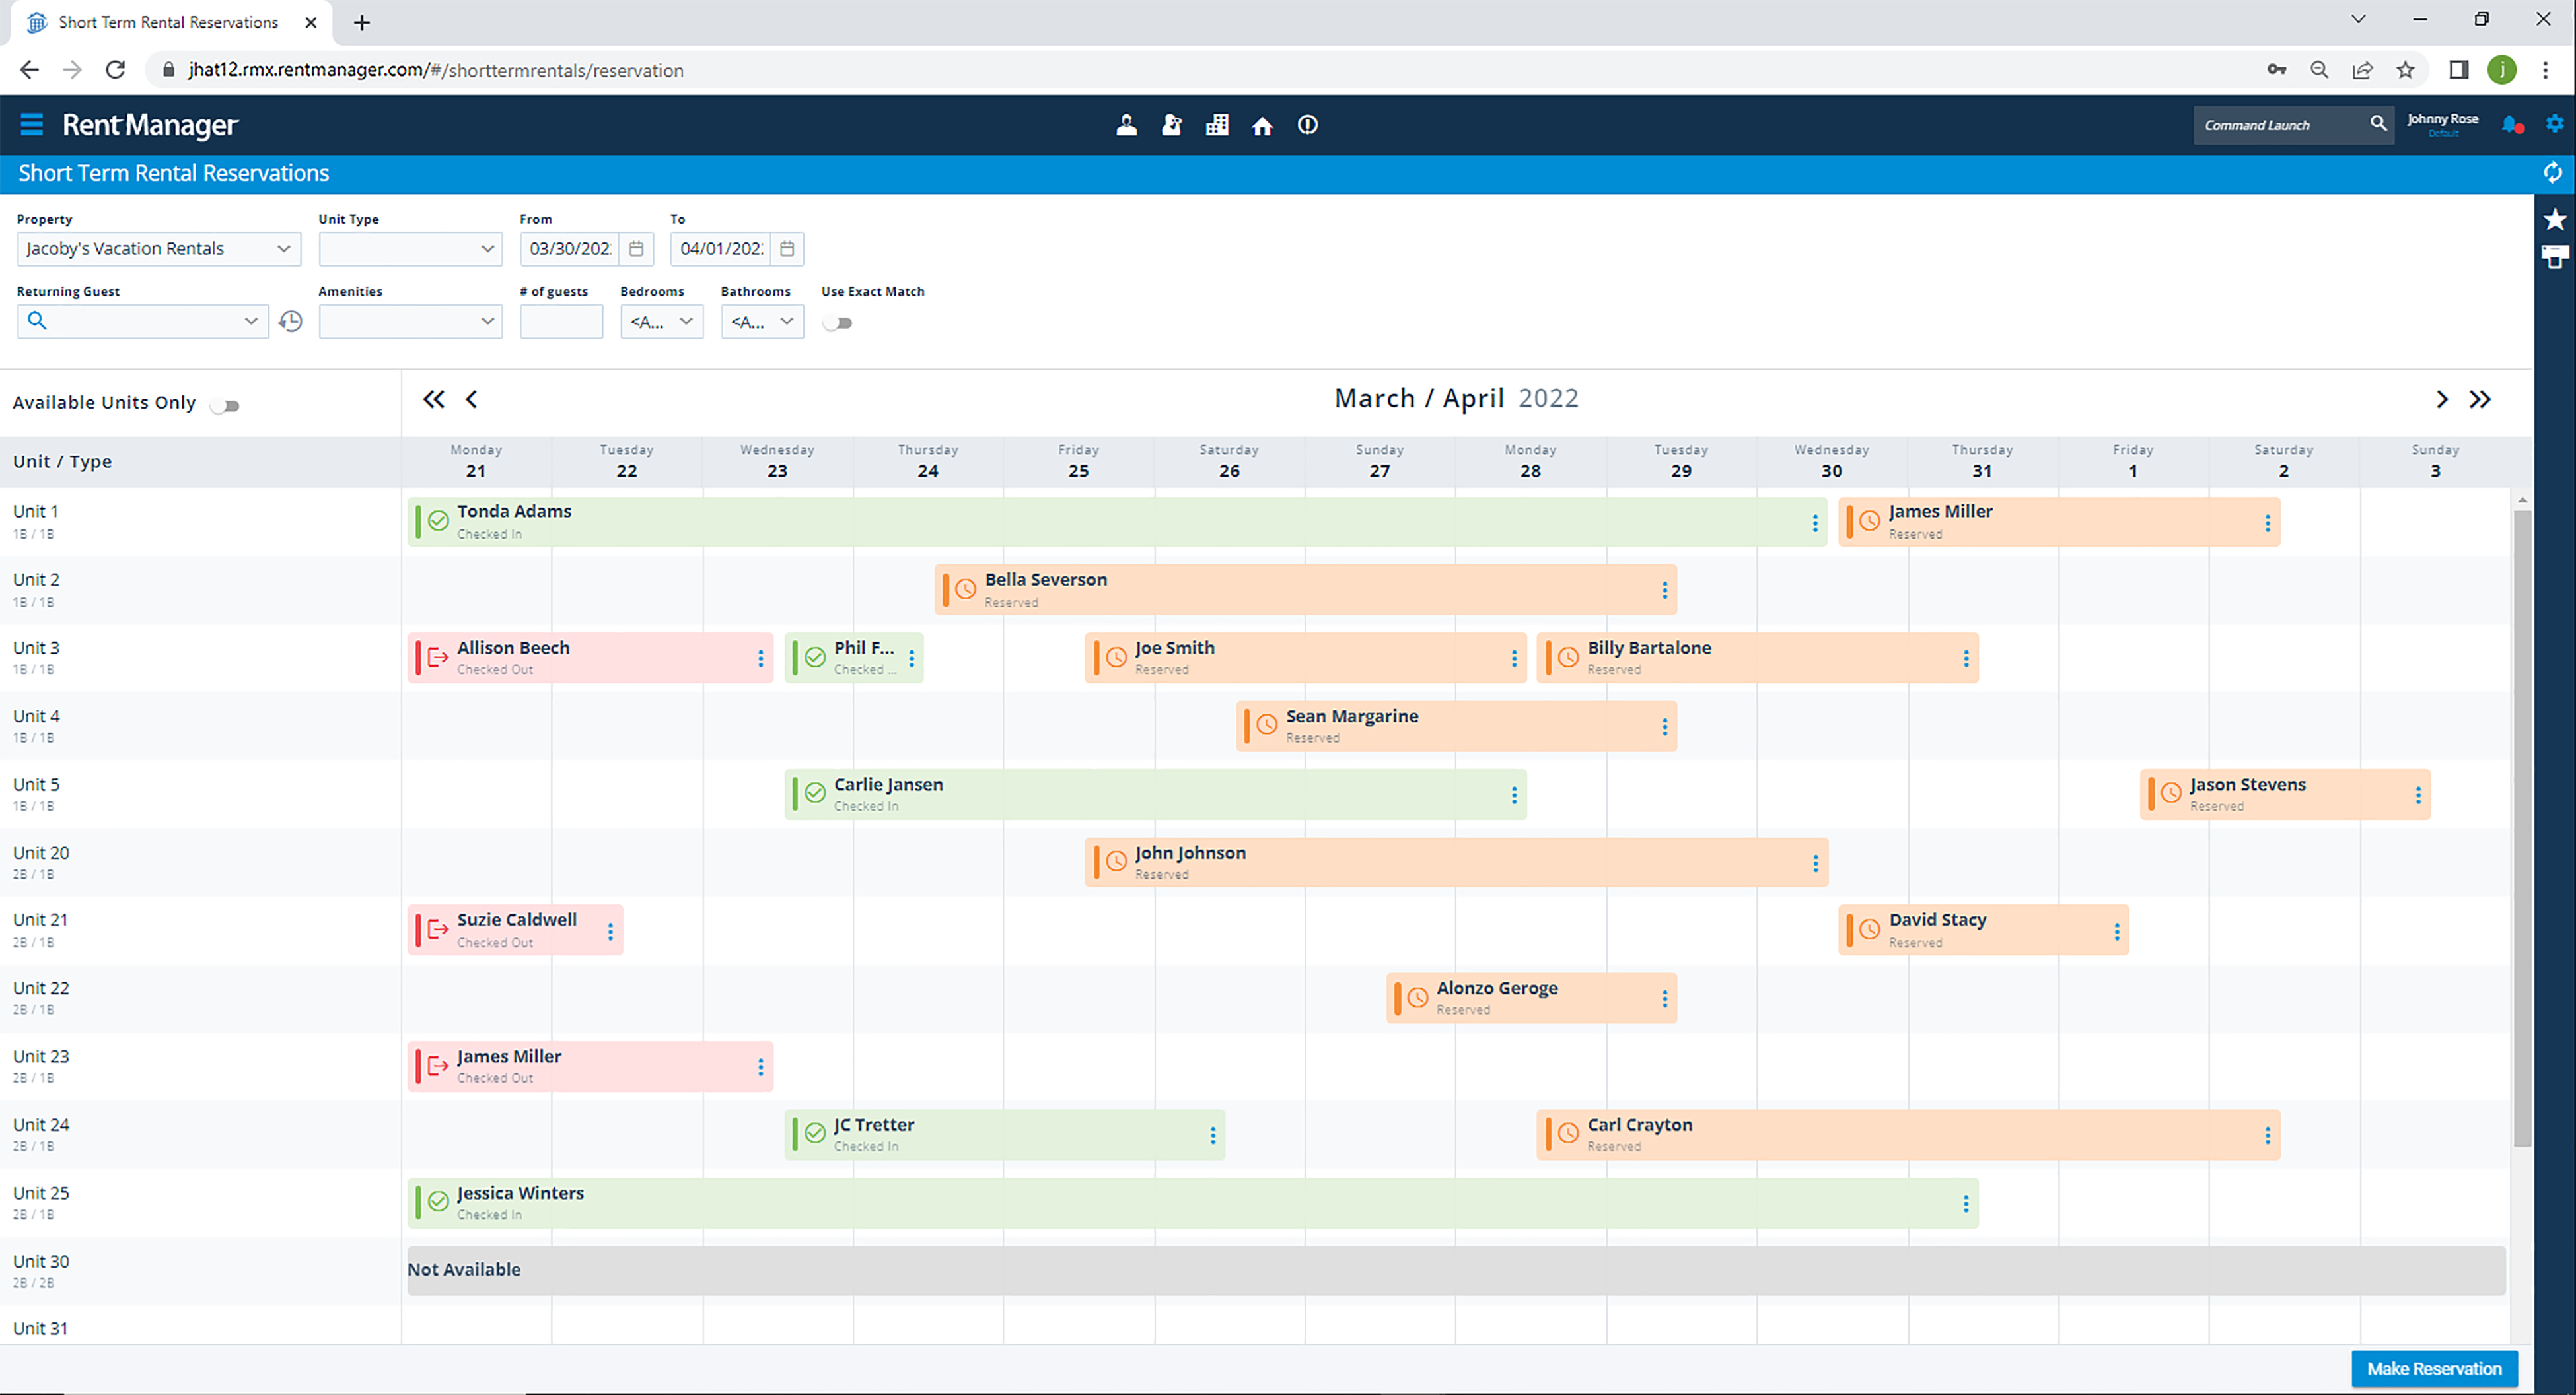2576x1395 pixels.
Task: Expand the Bedrooms dropdown
Action: [661, 322]
